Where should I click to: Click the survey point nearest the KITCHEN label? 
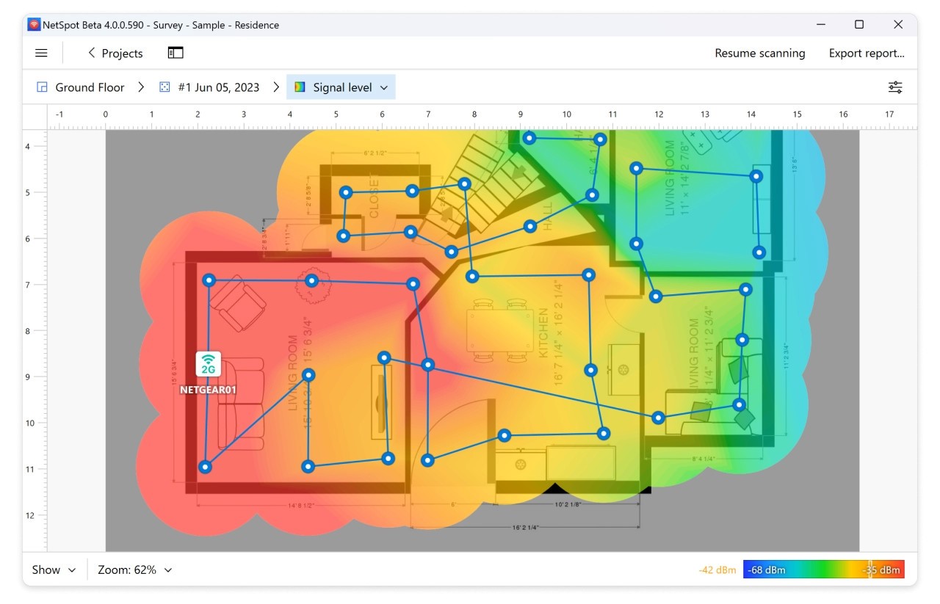coord(590,370)
